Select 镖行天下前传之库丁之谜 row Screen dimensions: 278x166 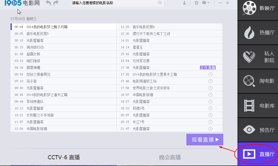(x=170, y=34)
